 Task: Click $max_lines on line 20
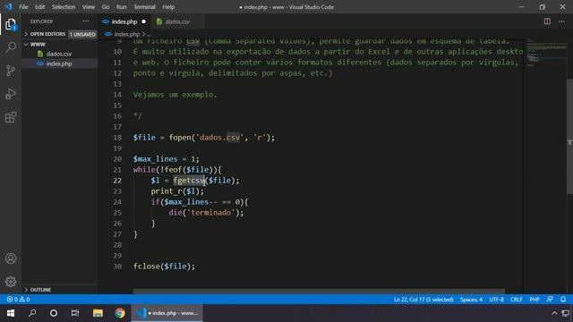(155, 159)
